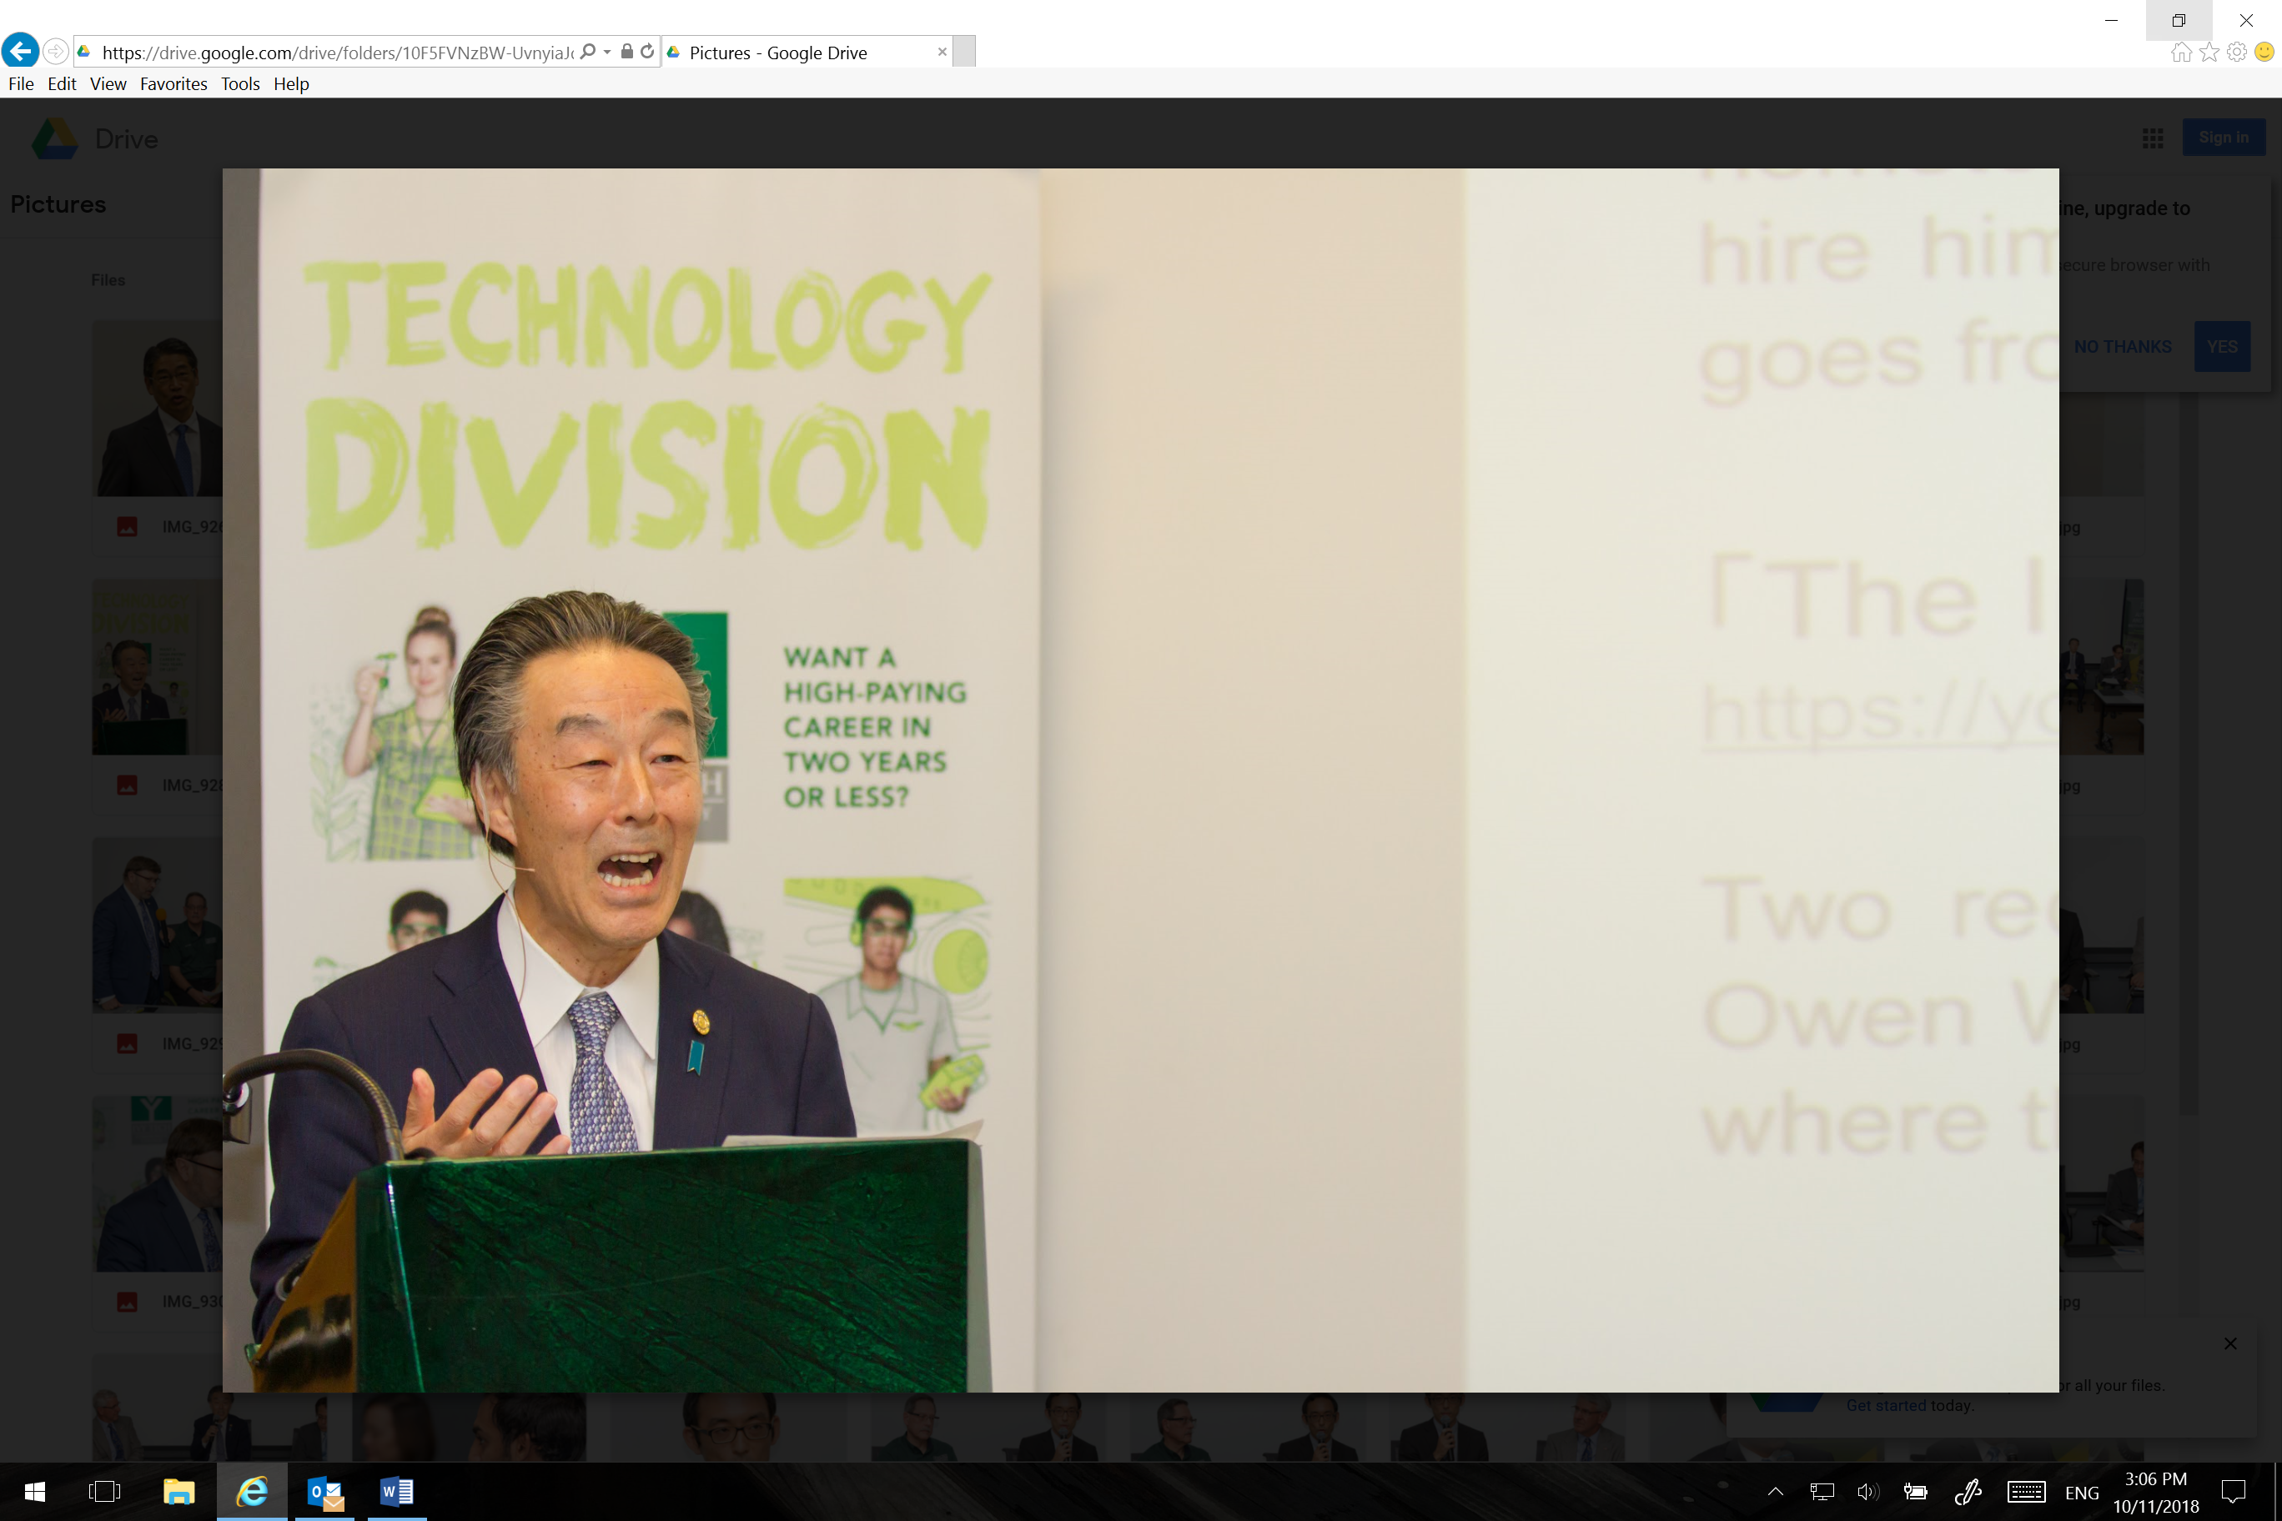Image resolution: width=2282 pixels, height=1521 pixels.
Task: Open the Windows Start menu
Action: (34, 1492)
